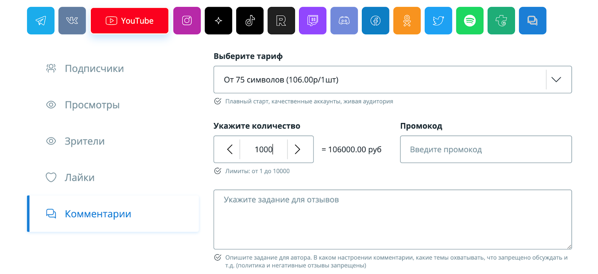Select the Telegram platform icon
598x274 pixels.
[41, 21]
